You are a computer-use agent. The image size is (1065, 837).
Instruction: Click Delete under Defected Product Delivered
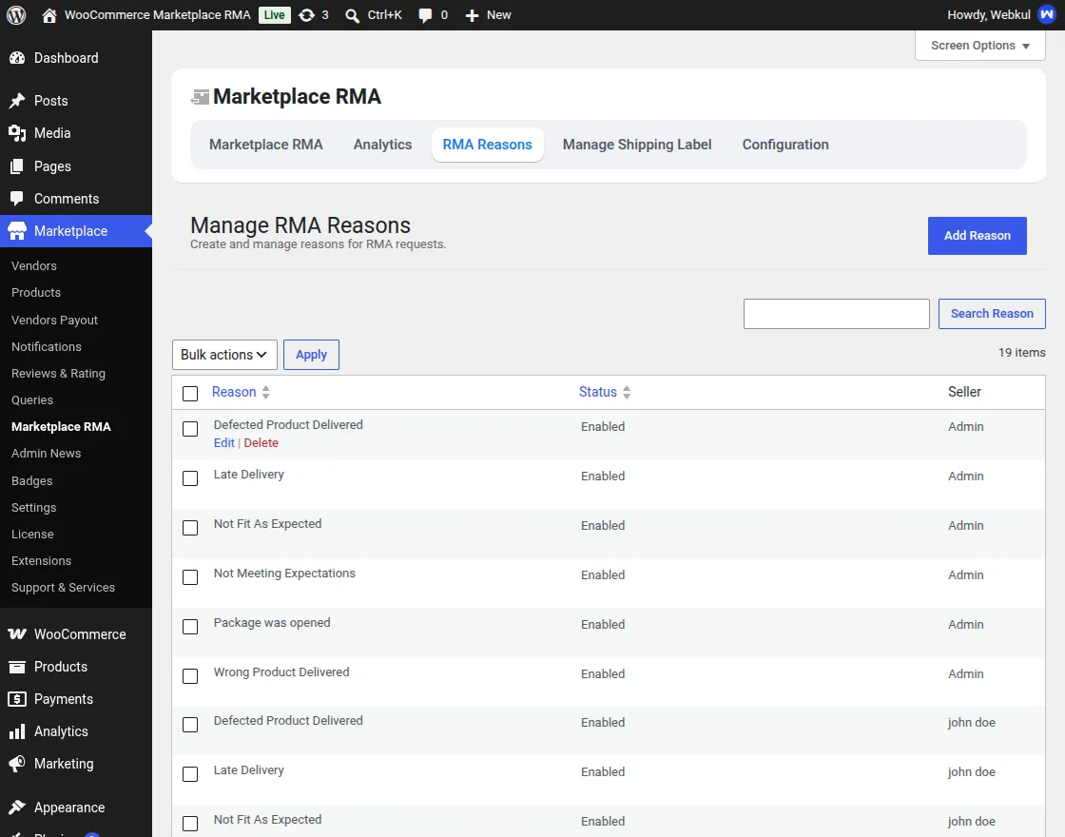(261, 443)
